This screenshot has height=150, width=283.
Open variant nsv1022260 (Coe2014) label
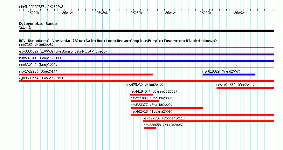(38, 71)
